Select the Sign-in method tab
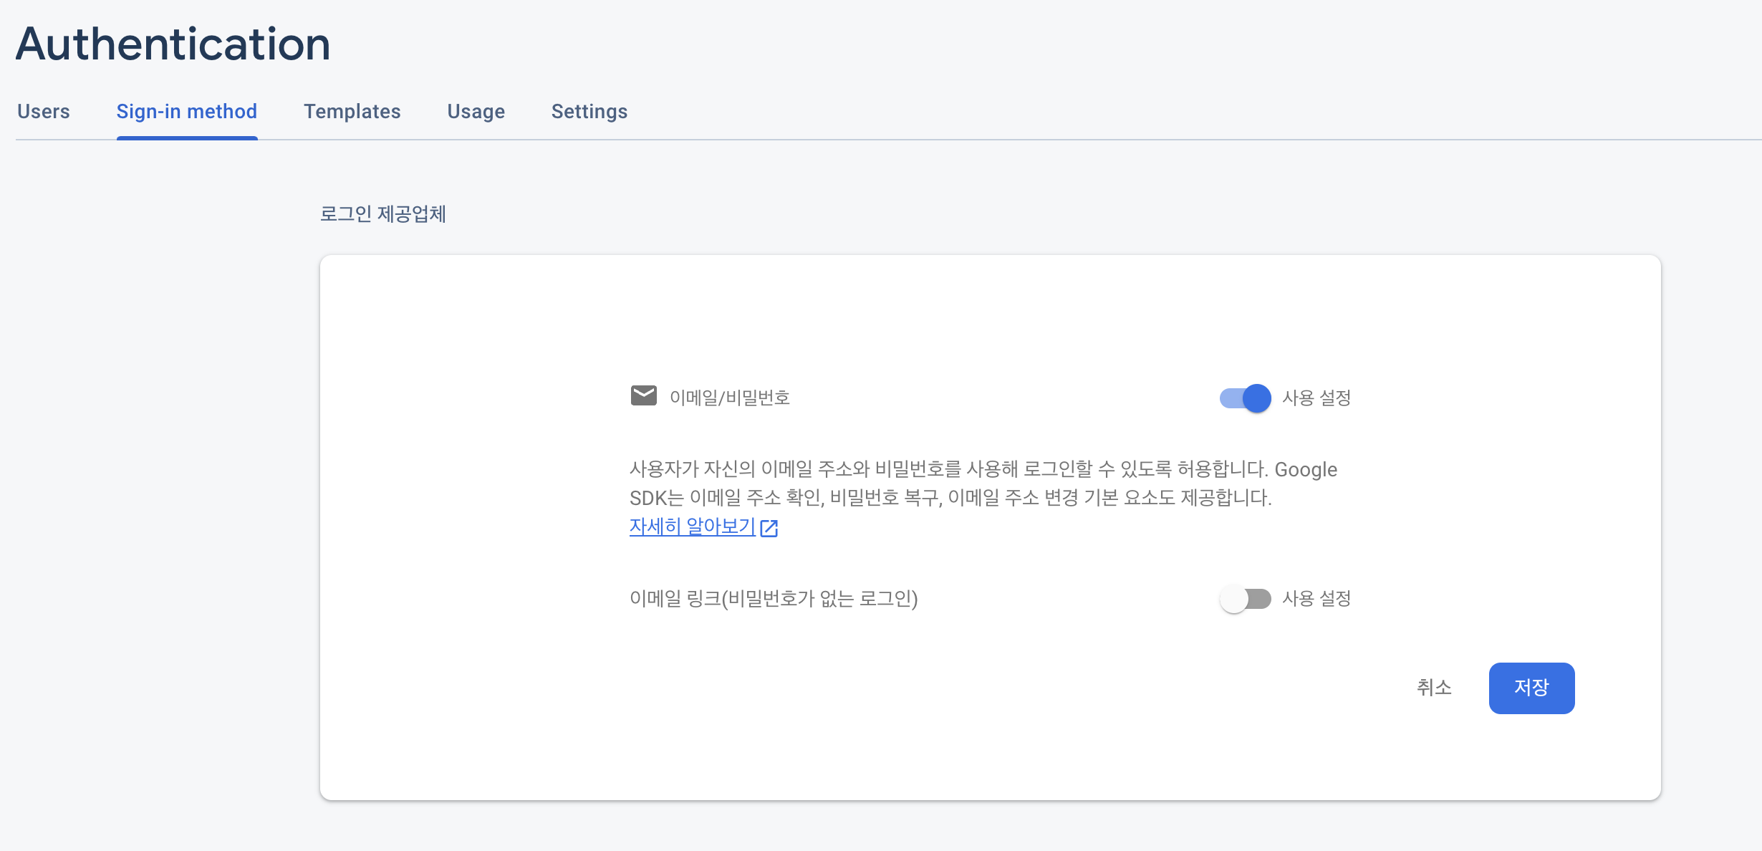1762x851 pixels. click(x=187, y=112)
